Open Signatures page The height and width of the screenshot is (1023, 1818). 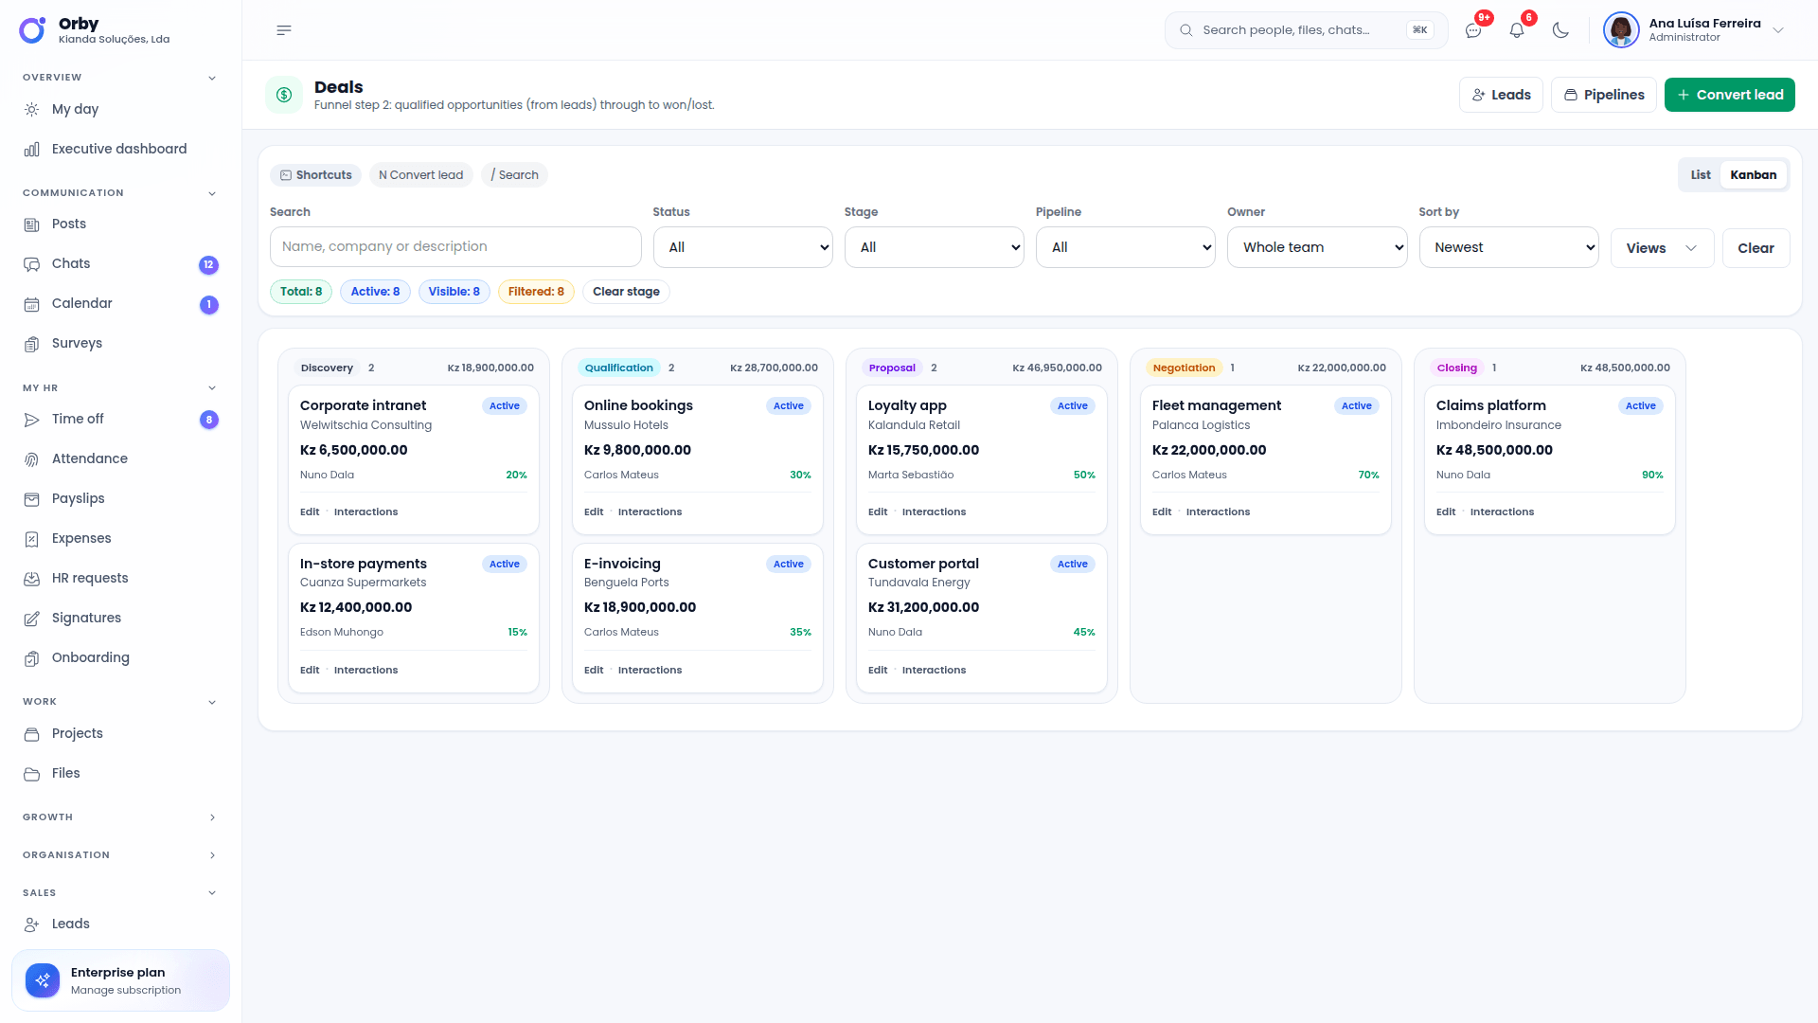[121, 619]
